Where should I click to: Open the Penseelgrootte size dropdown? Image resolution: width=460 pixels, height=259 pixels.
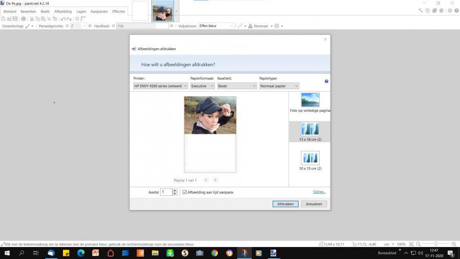point(84,26)
